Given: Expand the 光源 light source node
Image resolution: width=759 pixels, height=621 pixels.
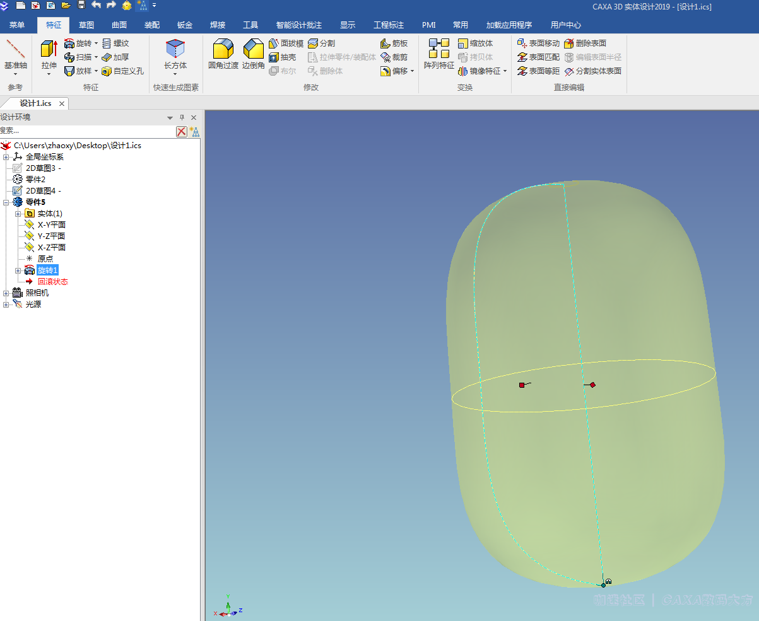Looking at the screenshot, I should coord(6,305).
